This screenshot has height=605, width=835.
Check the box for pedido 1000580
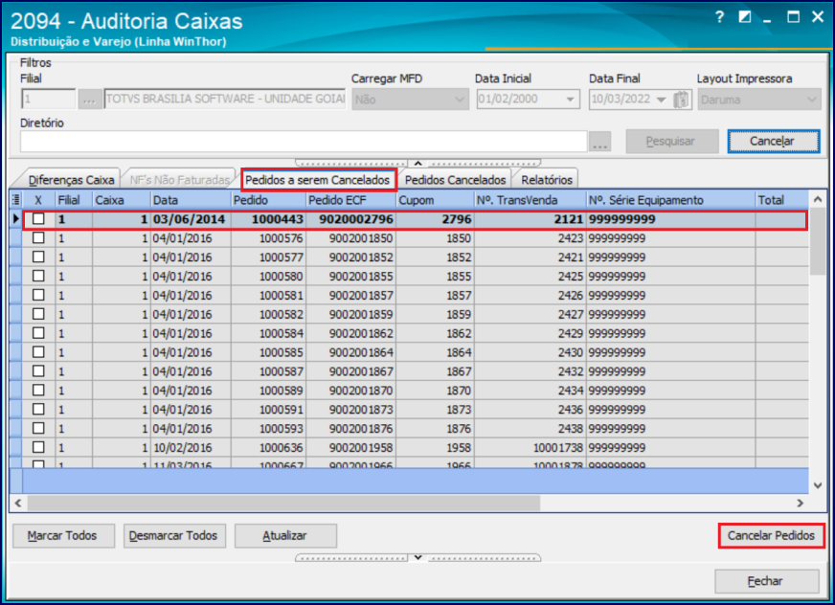point(38,276)
